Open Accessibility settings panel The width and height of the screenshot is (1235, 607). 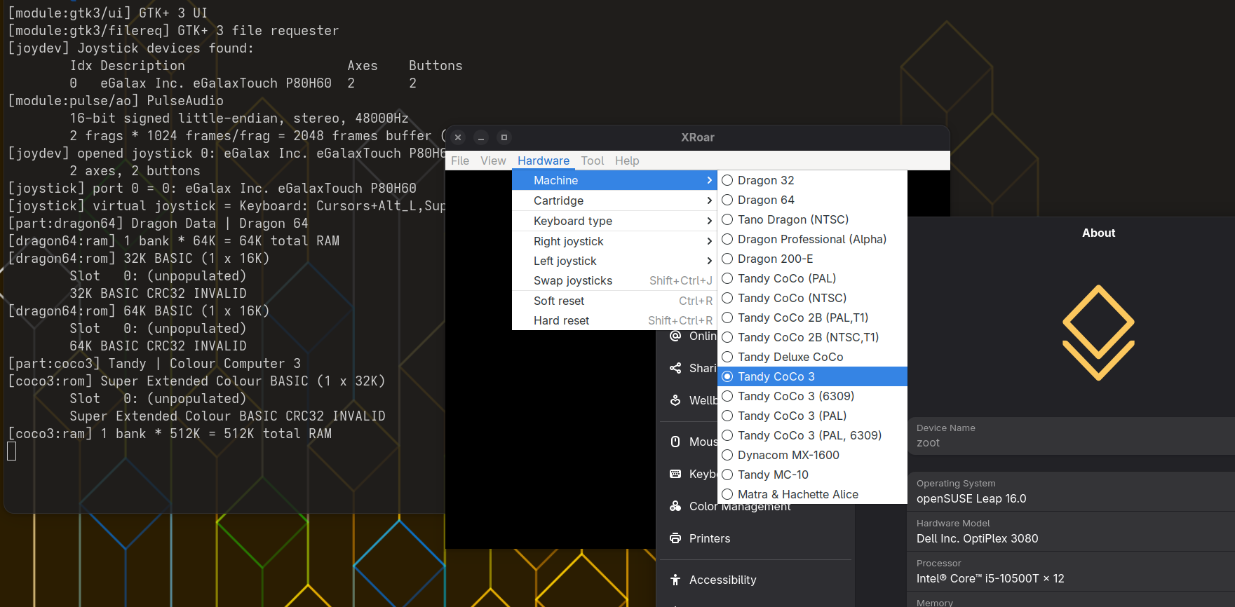pyautogui.click(x=756, y=580)
